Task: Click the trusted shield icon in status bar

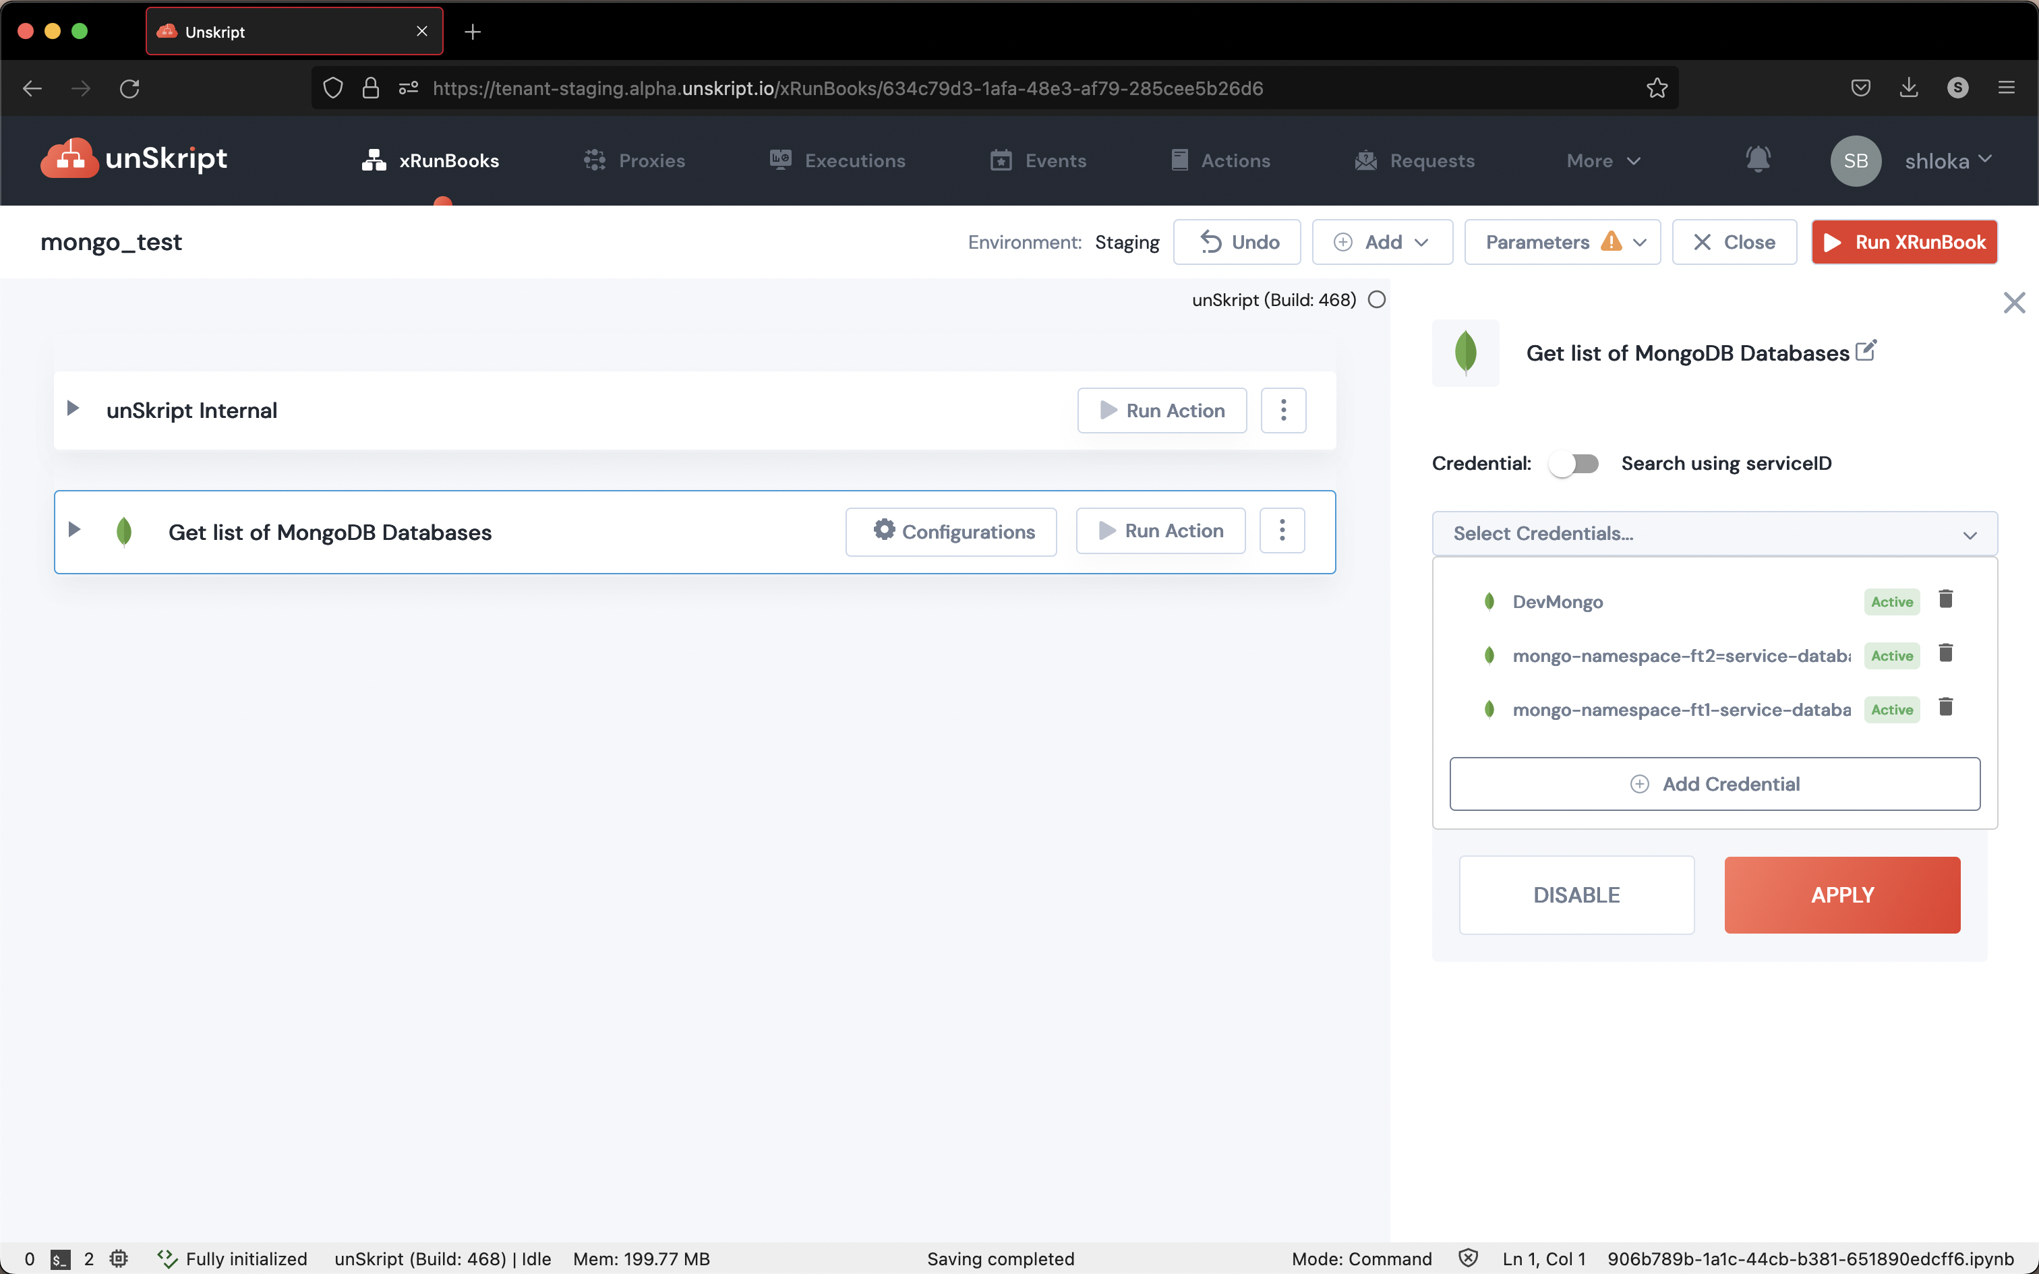Action: [x=1468, y=1258]
